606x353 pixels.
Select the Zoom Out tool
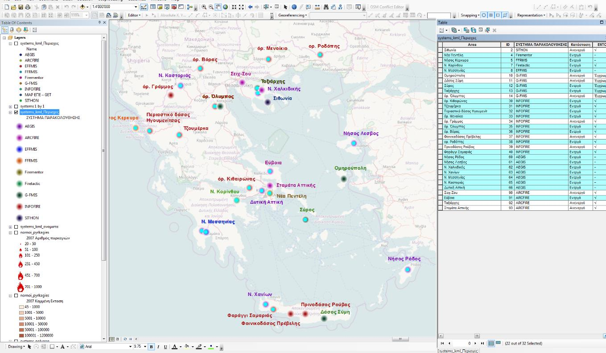(x=211, y=7)
